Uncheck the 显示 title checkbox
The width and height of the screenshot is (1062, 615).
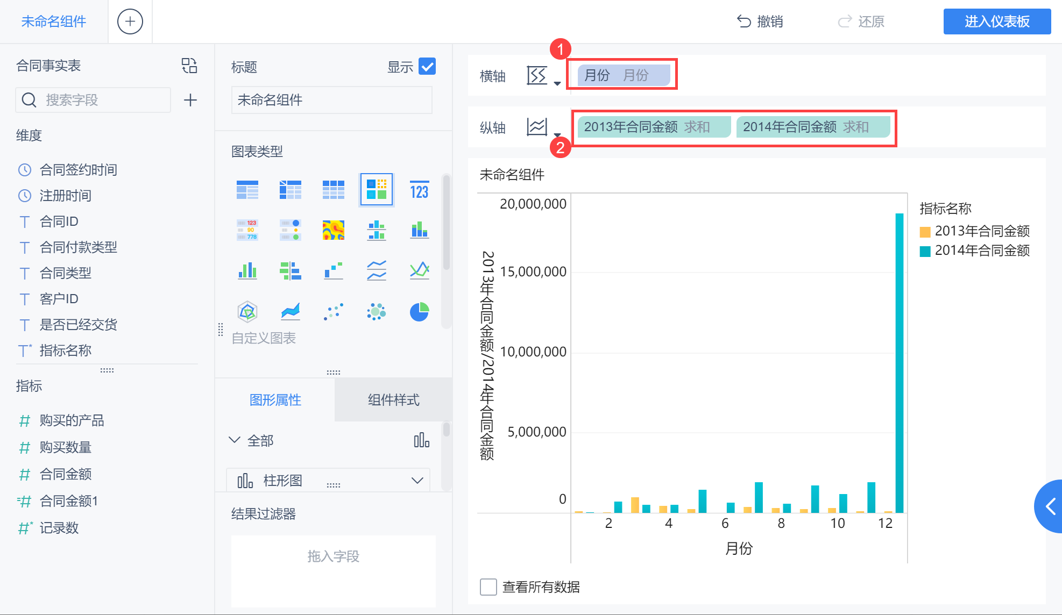click(x=427, y=67)
